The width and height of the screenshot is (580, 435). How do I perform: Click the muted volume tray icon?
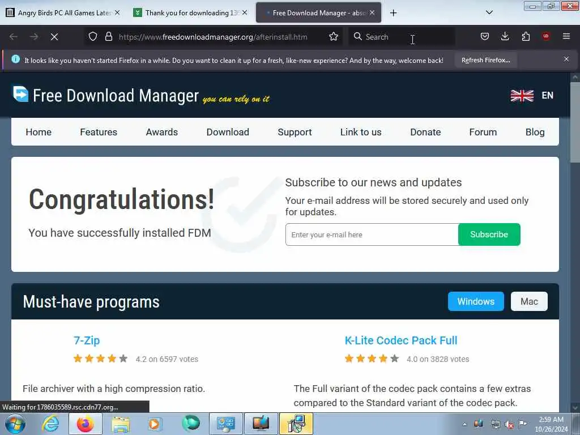click(509, 425)
